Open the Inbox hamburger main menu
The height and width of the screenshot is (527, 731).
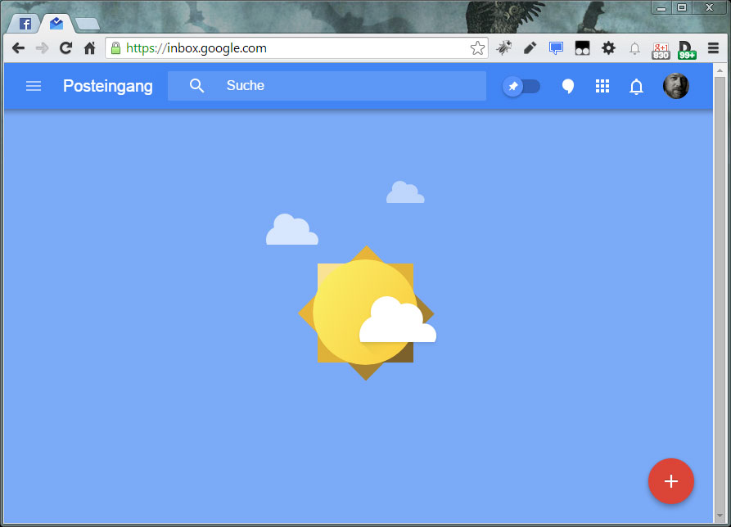[x=34, y=86]
